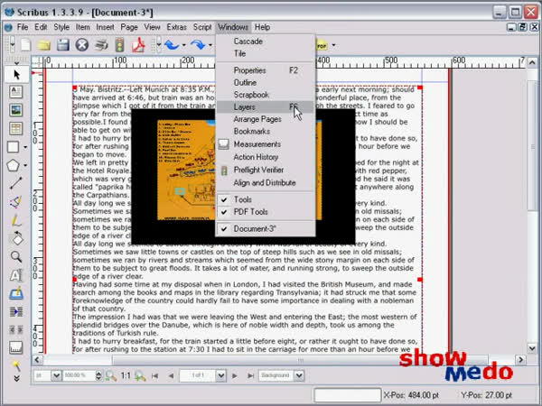Open the Background layer dropdown

pos(299,375)
